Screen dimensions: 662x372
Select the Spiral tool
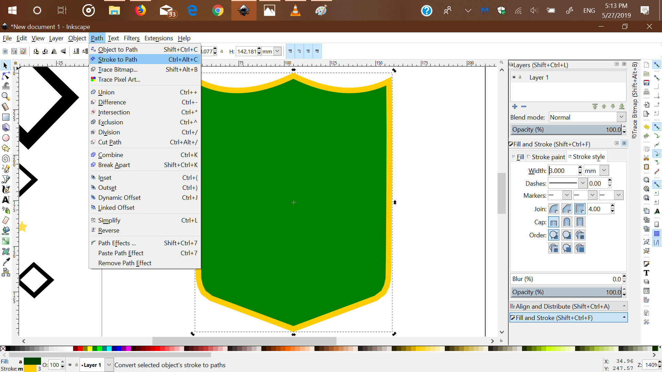(6, 158)
